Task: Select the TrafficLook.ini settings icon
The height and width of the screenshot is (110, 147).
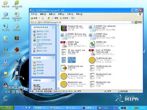Action: coord(64,68)
